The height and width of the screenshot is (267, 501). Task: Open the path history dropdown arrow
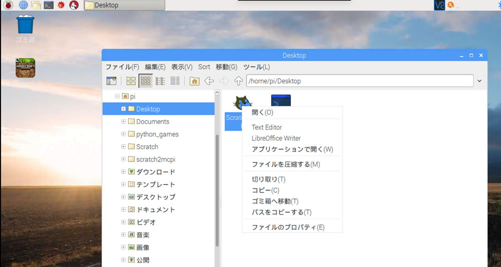click(479, 81)
